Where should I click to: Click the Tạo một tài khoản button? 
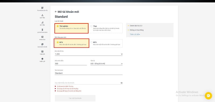click(x=75, y=98)
